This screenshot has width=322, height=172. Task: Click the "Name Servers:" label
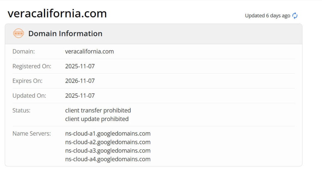tap(31, 134)
